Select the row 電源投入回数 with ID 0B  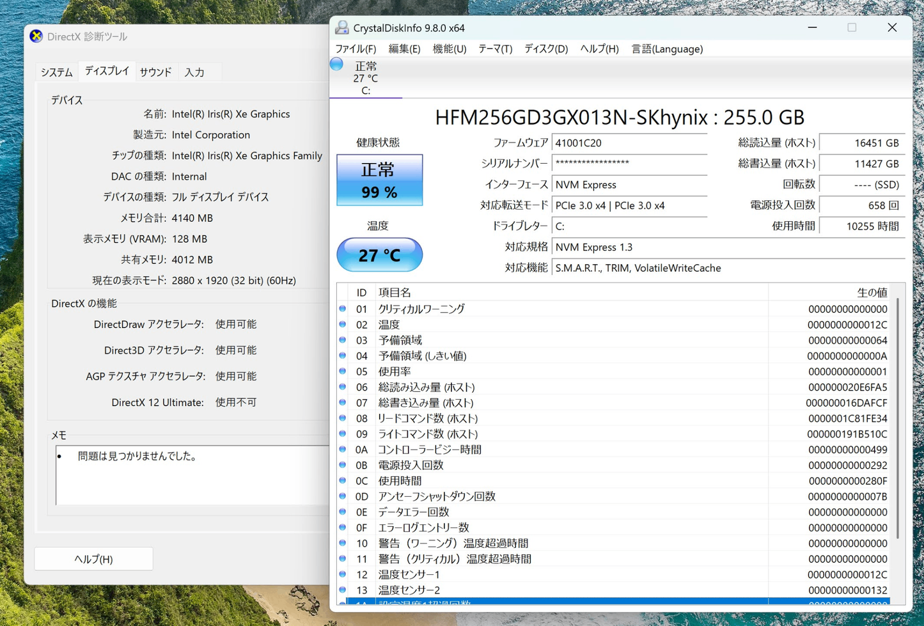click(x=614, y=466)
